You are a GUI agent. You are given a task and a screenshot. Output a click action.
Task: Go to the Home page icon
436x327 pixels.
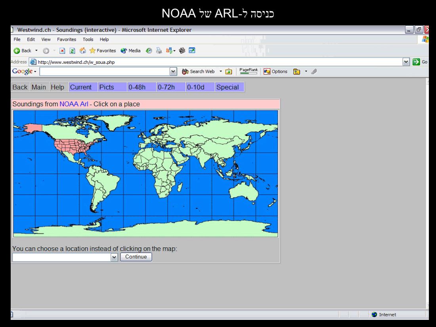click(x=82, y=51)
